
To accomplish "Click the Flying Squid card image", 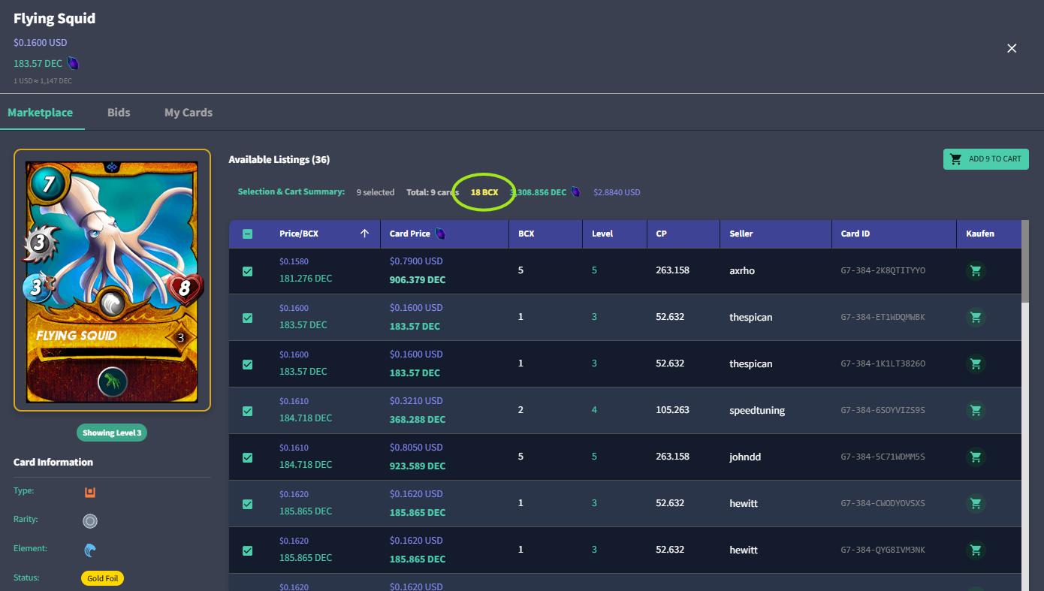I will pyautogui.click(x=113, y=280).
